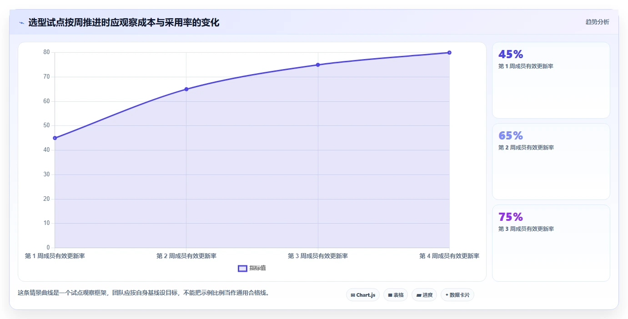Click x-axis label 第 1 周成员有效更新率

coord(55,256)
